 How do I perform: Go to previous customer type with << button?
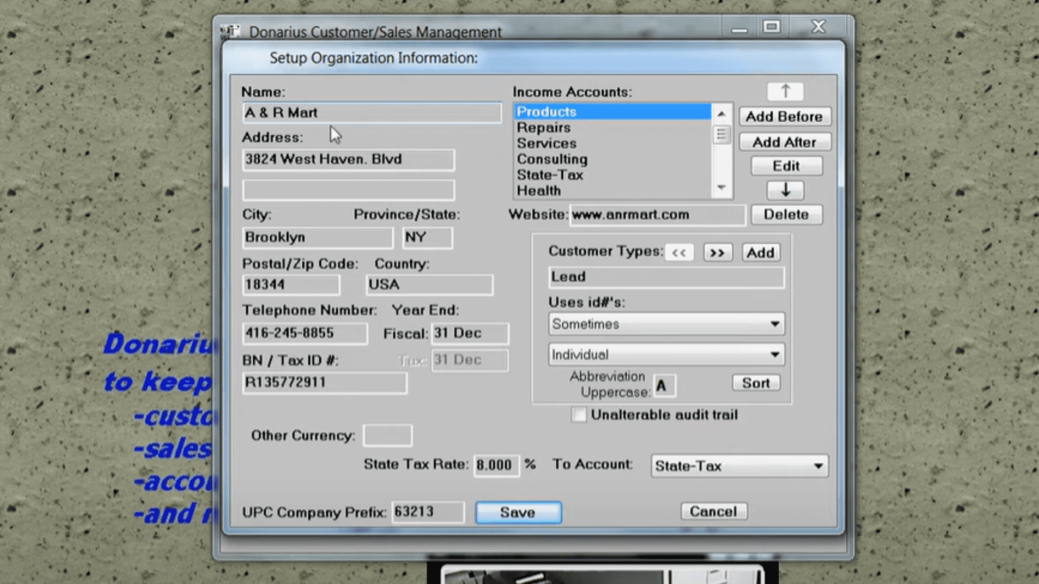pos(679,253)
